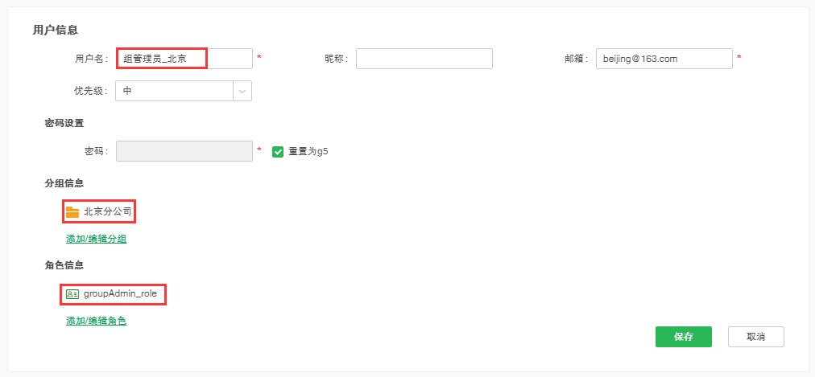
Task: Click the 邮箱 field containing beijing@163.com
Action: [664, 59]
